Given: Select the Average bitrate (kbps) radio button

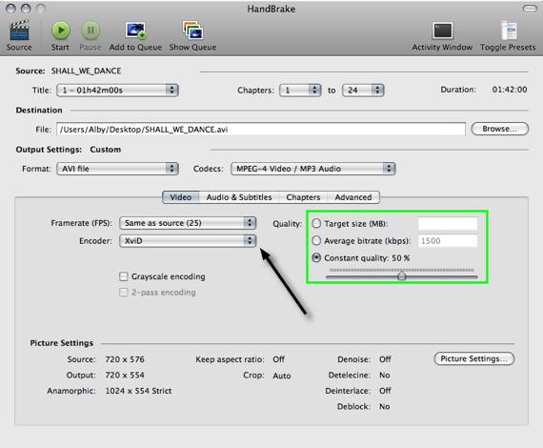Looking at the screenshot, I should (x=316, y=240).
